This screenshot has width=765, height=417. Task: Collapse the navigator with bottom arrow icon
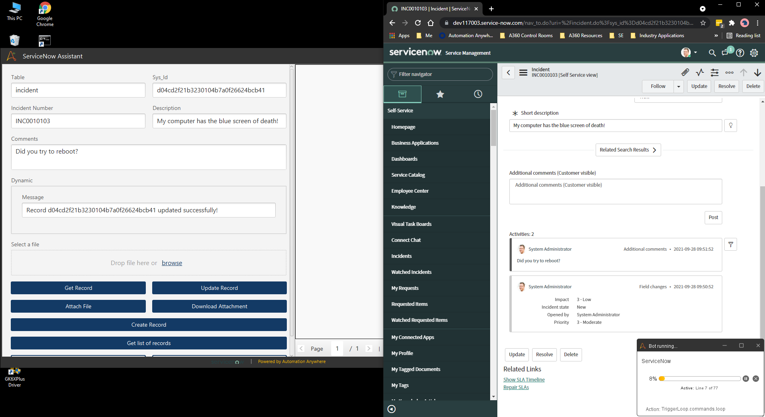[392, 409]
